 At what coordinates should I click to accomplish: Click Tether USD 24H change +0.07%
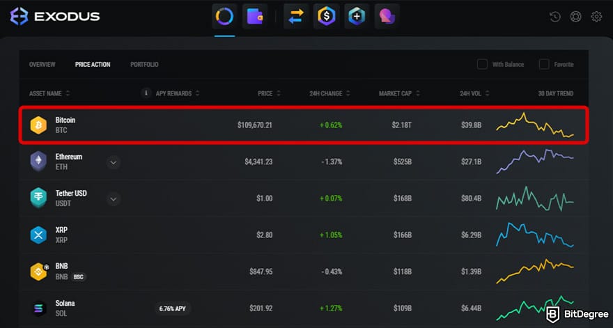tap(331, 198)
